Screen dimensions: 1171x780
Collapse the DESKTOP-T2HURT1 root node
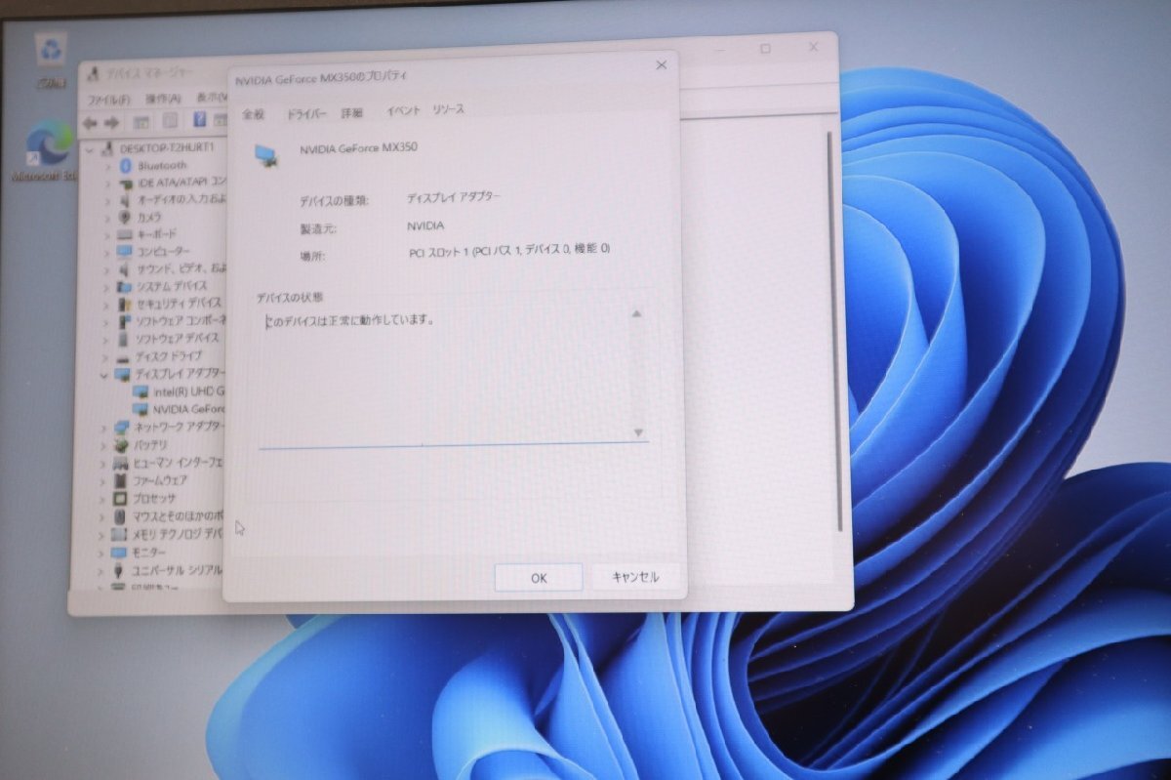92,148
